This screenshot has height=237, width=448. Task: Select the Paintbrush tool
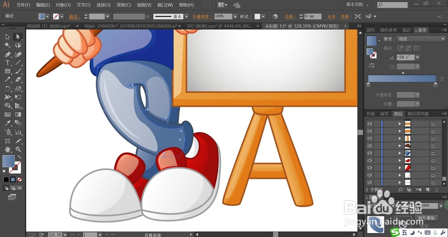pyautogui.click(x=18, y=71)
